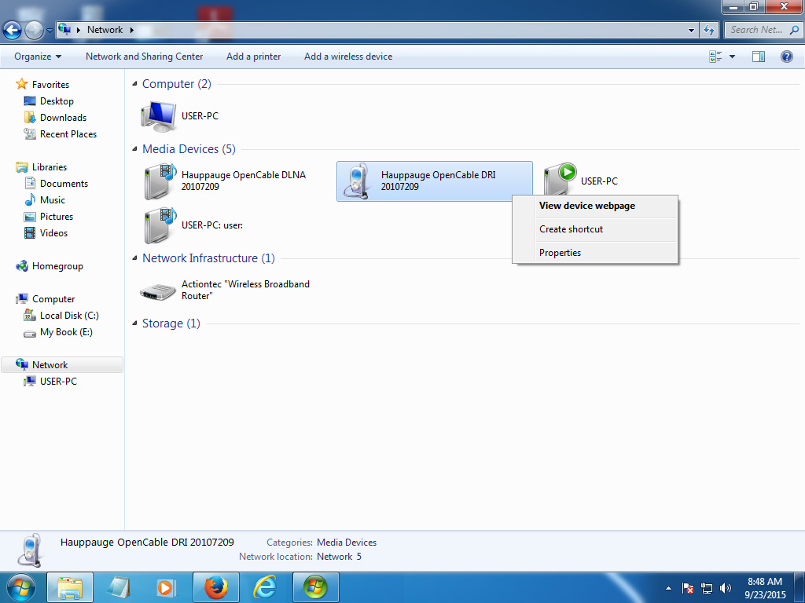Collapse the Network Infrastructure group
Image resolution: width=805 pixels, height=603 pixels.
pos(134,258)
